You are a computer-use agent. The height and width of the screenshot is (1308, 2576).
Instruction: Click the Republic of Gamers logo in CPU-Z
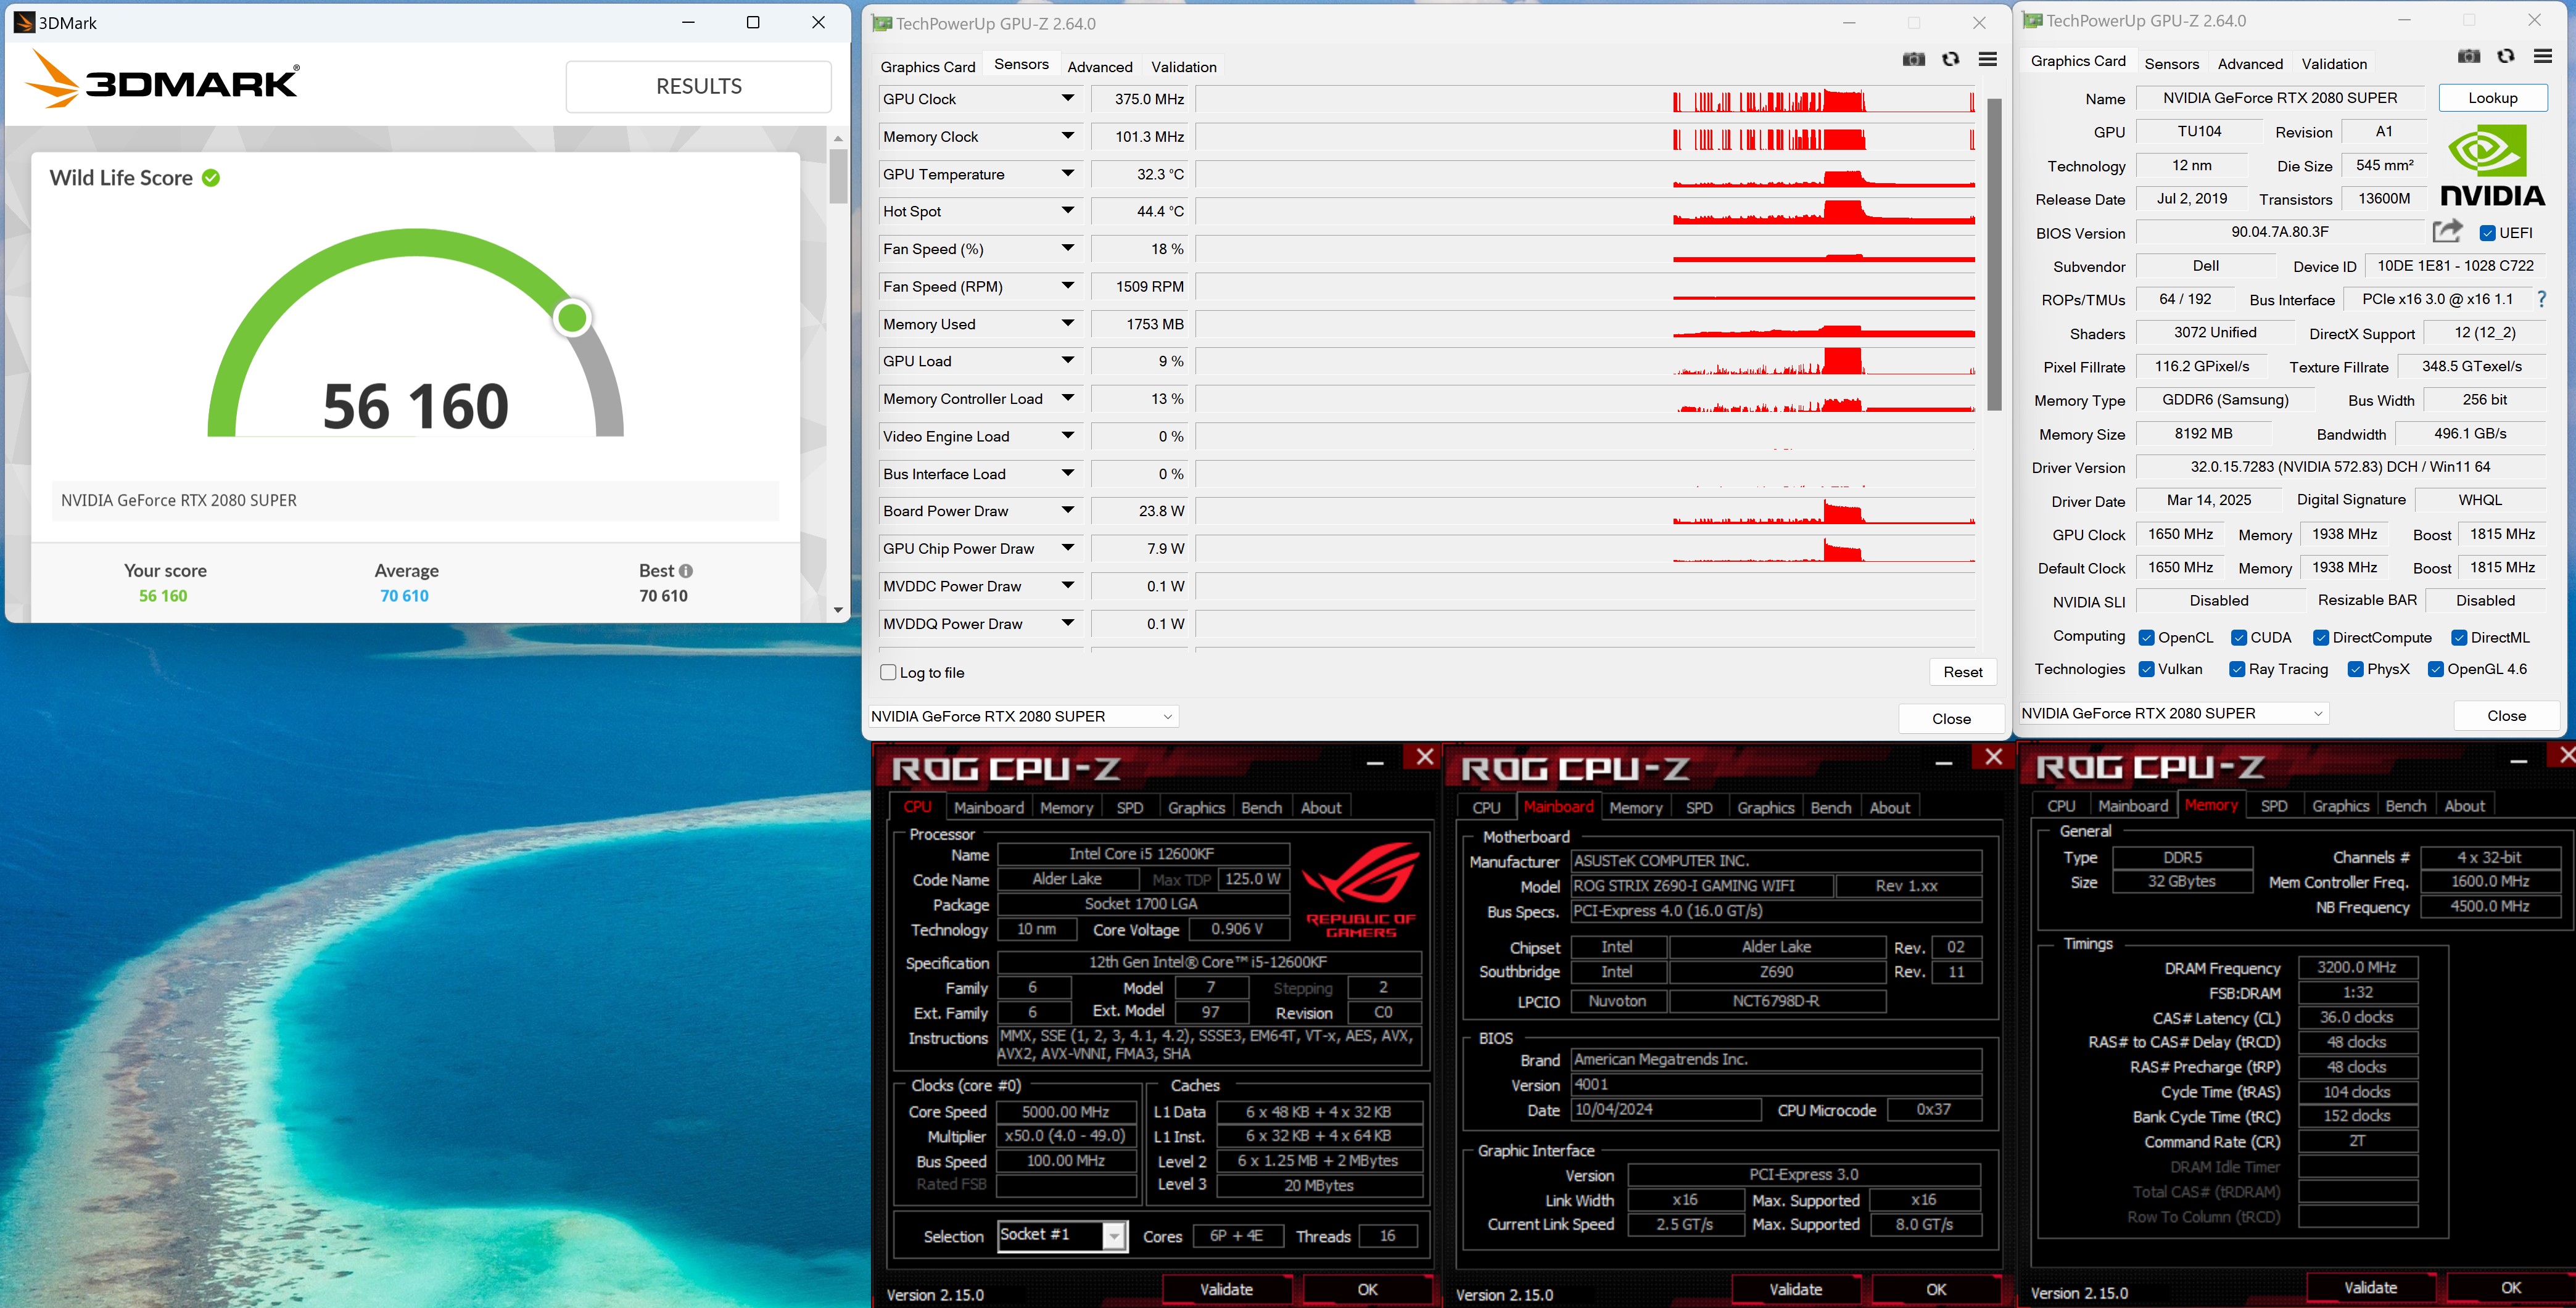1361,889
